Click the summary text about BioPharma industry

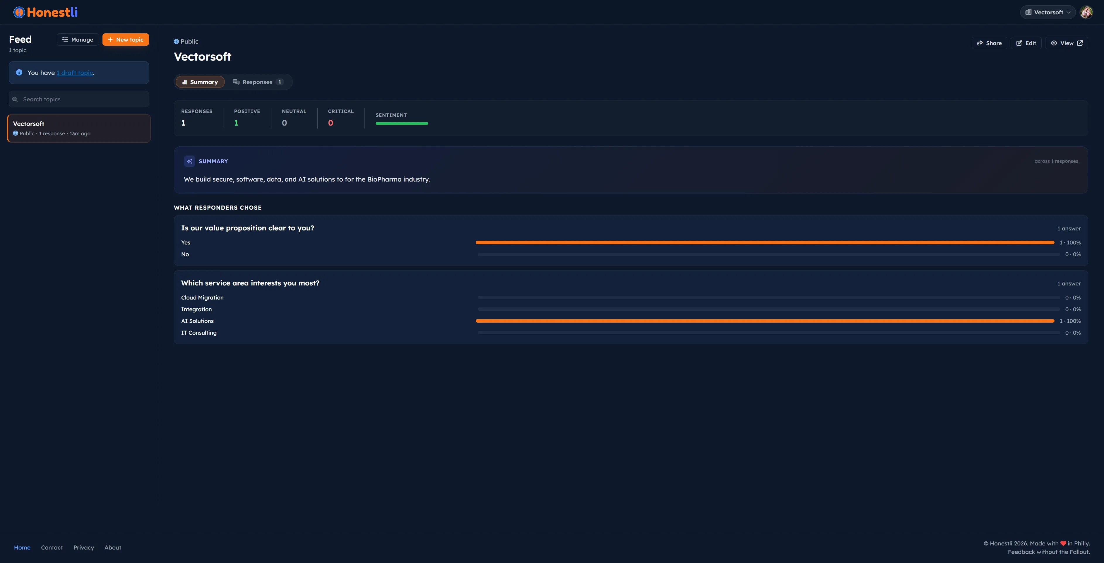coord(307,179)
